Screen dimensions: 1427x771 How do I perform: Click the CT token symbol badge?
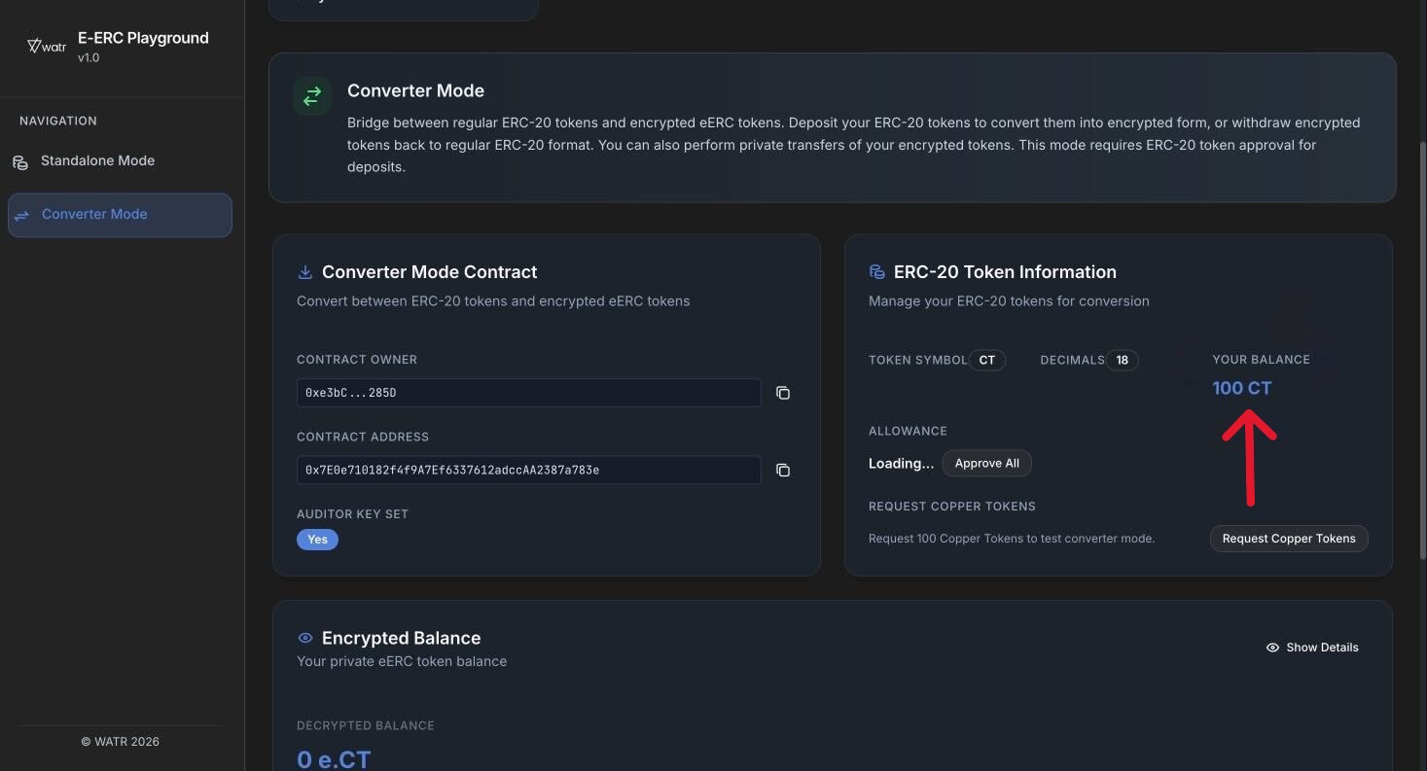pyautogui.click(x=986, y=360)
